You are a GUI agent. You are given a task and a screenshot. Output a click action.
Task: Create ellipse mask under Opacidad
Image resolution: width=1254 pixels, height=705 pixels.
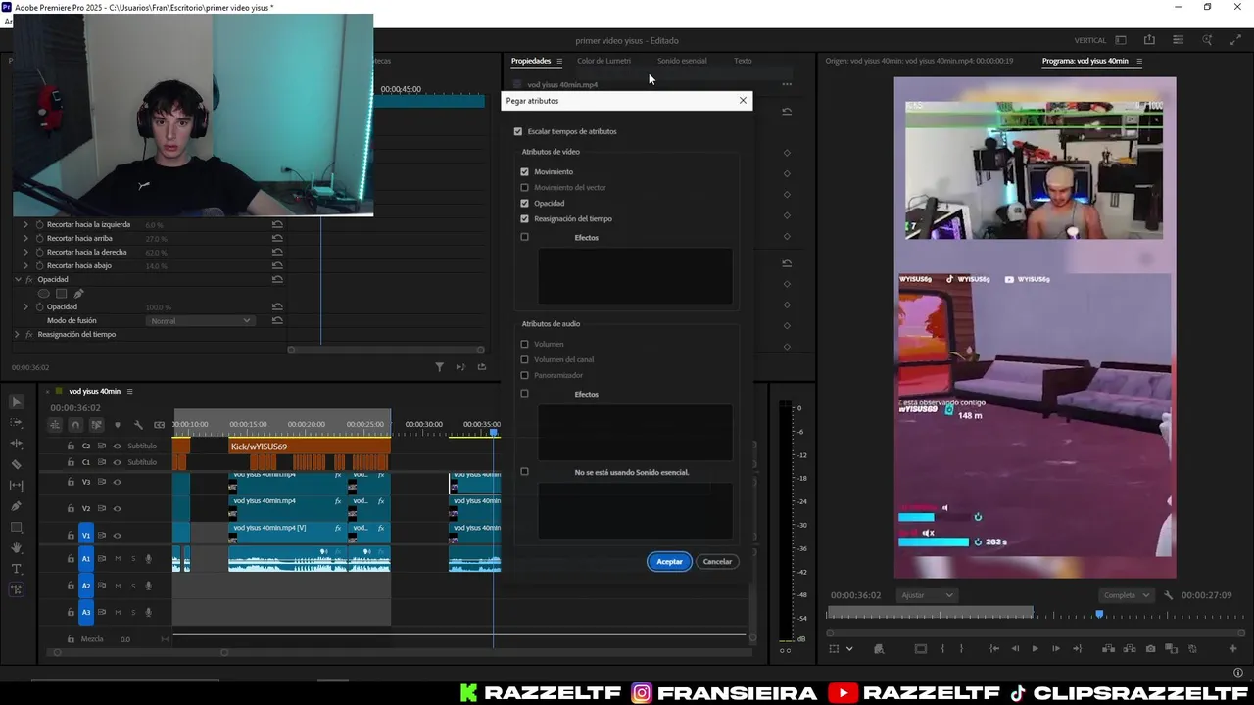pyautogui.click(x=43, y=293)
